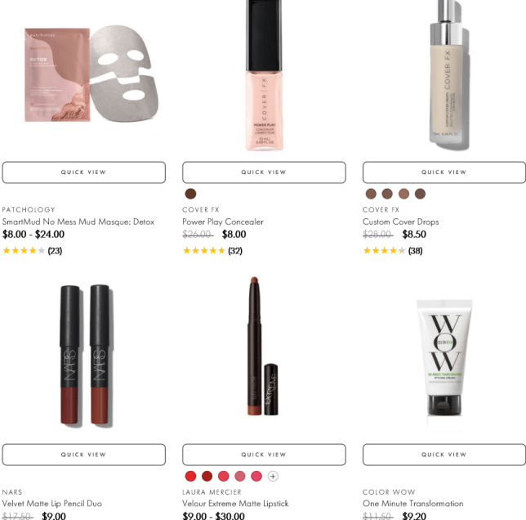
Task: Select the dark red second lipstick swatch
Action: click(207, 476)
